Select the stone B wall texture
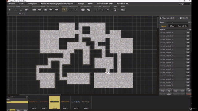Screen dimensions: 198x111 click(86, 102)
